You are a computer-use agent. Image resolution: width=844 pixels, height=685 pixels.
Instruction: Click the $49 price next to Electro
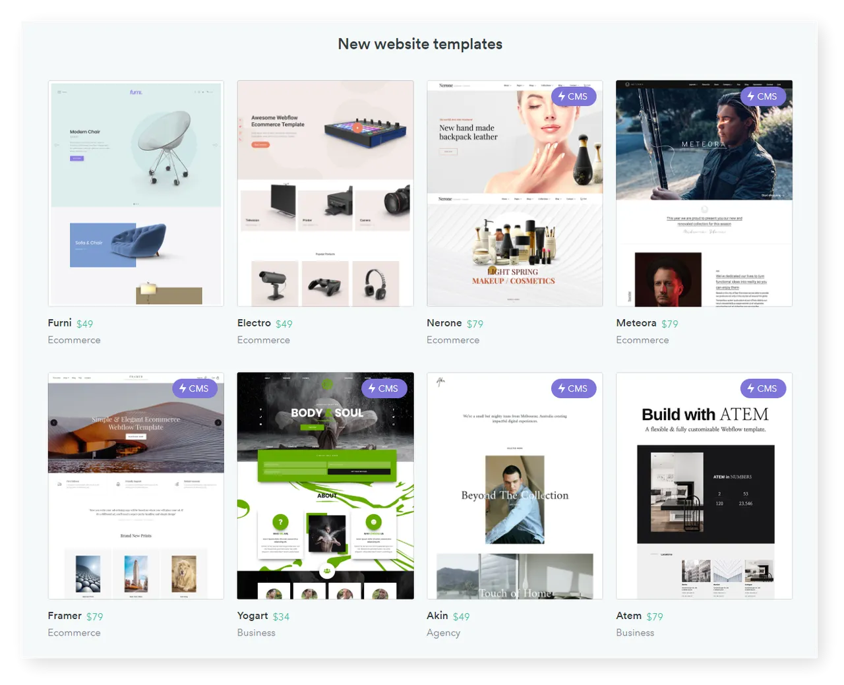coord(284,324)
